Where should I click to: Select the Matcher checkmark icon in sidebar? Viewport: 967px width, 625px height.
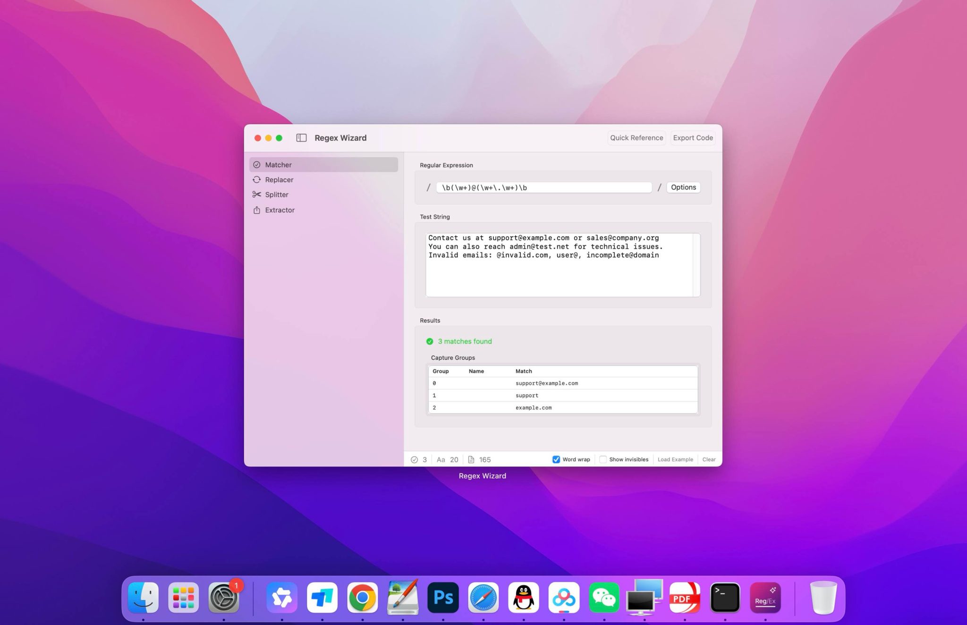257,164
